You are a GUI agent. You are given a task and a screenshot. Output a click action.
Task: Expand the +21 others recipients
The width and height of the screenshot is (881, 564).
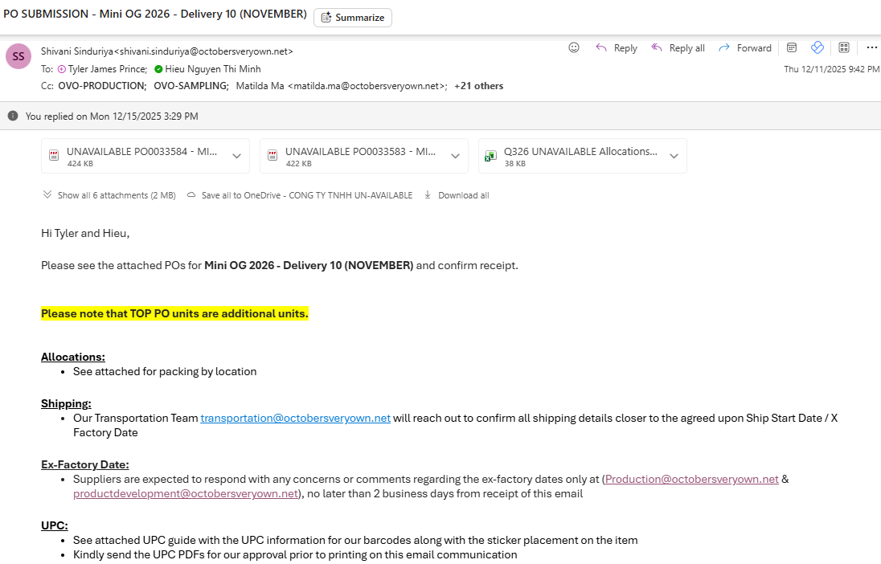click(x=478, y=86)
